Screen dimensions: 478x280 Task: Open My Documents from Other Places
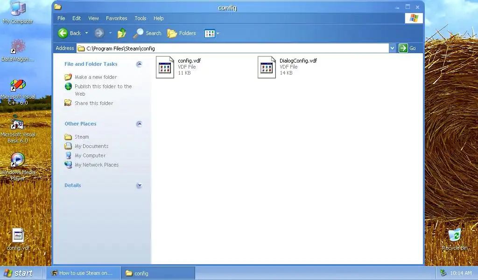coord(91,146)
